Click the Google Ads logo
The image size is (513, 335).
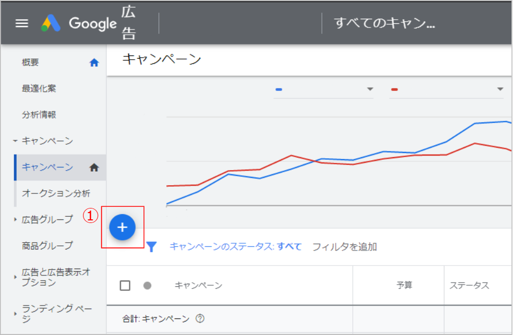78,24
